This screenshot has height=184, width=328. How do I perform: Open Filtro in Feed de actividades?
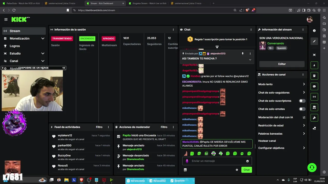(99, 127)
